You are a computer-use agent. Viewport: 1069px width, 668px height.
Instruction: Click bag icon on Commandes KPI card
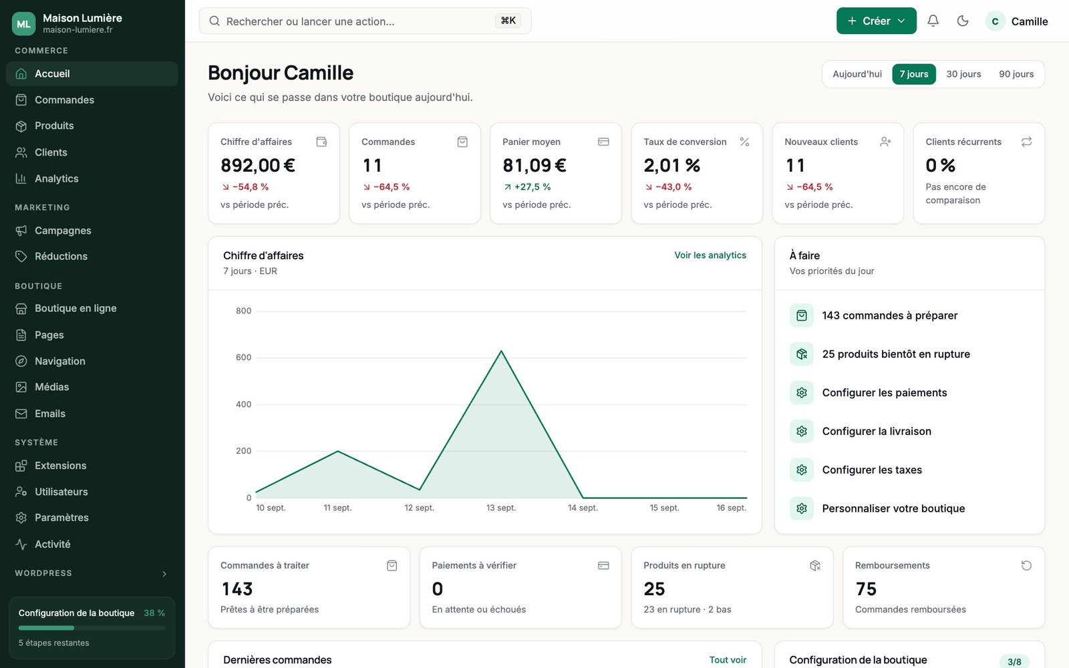pos(462,142)
